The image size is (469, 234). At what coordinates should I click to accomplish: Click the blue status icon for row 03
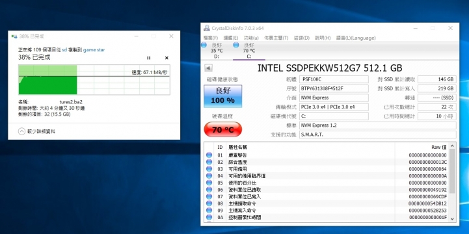click(209, 169)
